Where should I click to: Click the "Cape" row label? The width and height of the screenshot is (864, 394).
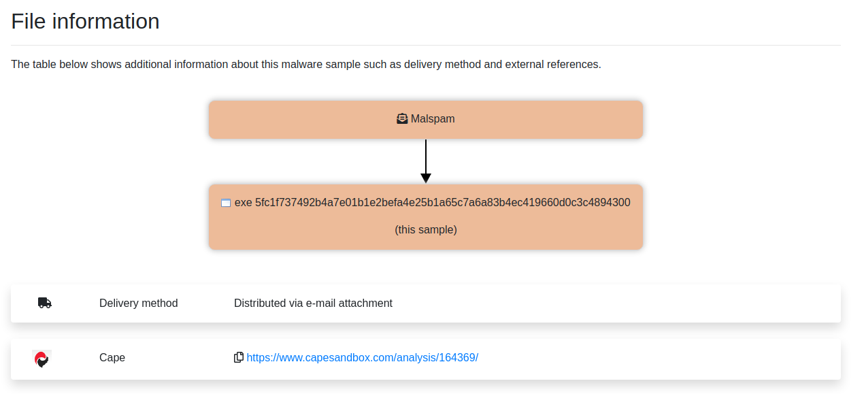click(112, 357)
